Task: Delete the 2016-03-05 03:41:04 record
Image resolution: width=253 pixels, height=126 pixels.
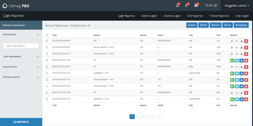Action: [246, 99]
